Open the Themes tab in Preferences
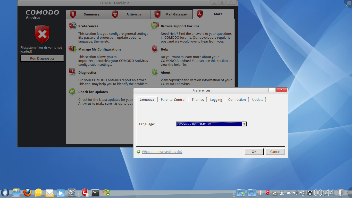Viewport: 352px width, 198px height. point(198,100)
